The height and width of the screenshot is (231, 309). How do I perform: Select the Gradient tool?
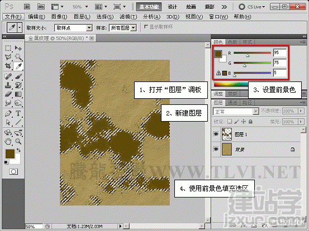(18, 94)
